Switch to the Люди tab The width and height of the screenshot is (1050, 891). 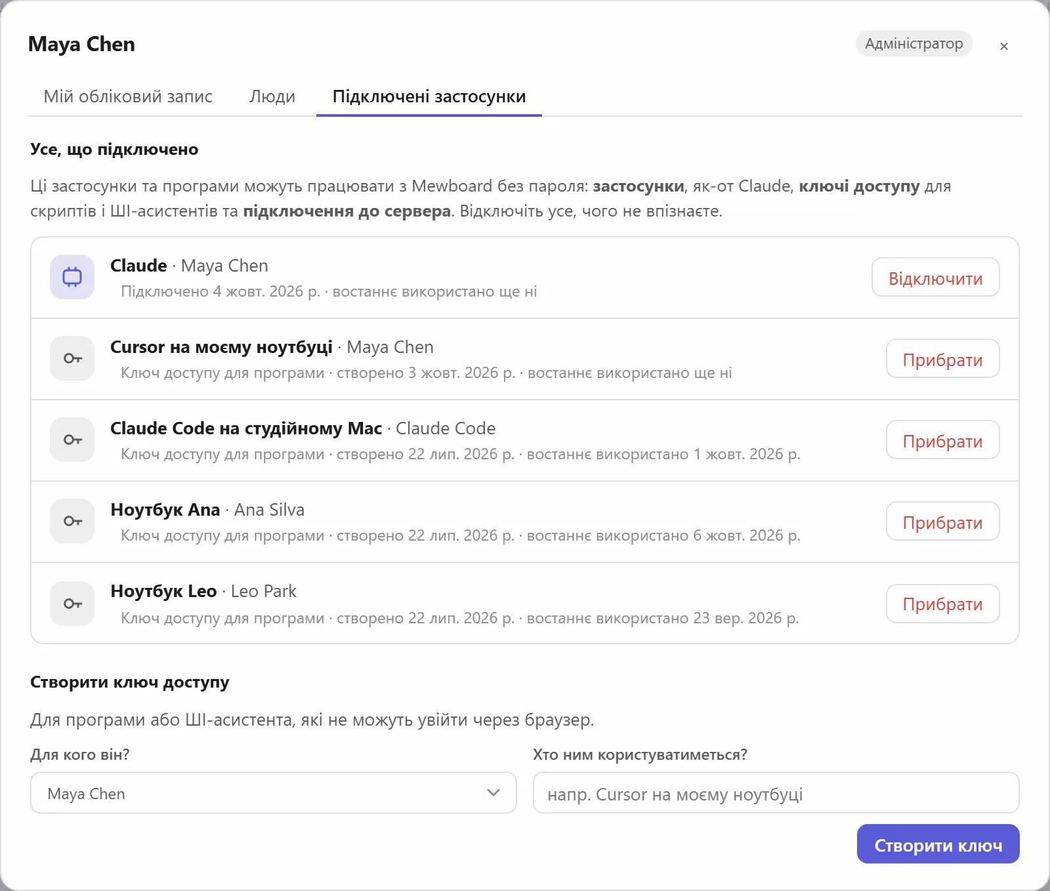[272, 96]
